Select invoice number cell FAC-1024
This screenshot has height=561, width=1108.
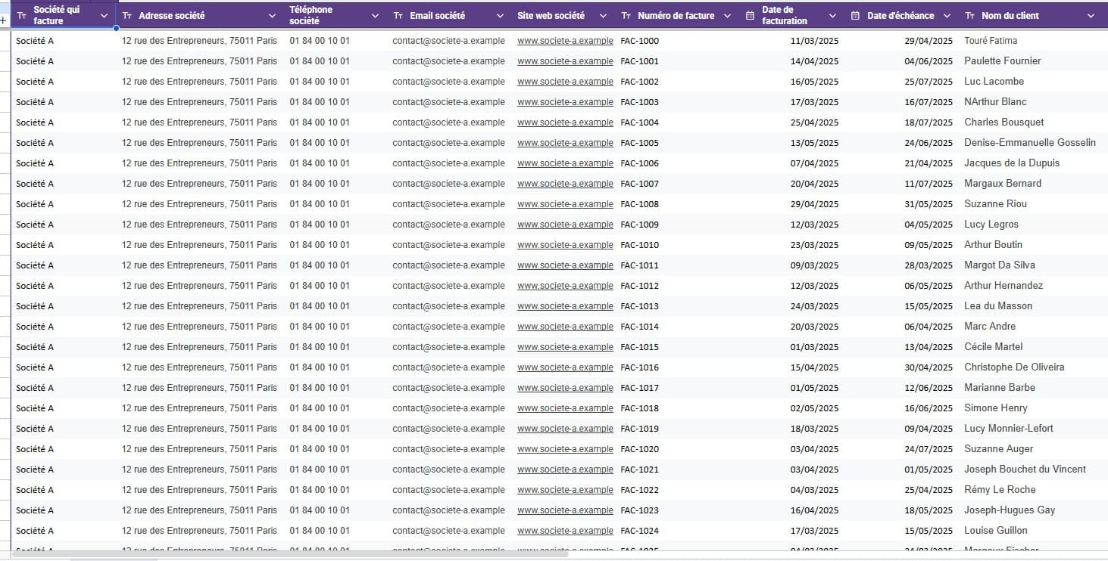639,531
